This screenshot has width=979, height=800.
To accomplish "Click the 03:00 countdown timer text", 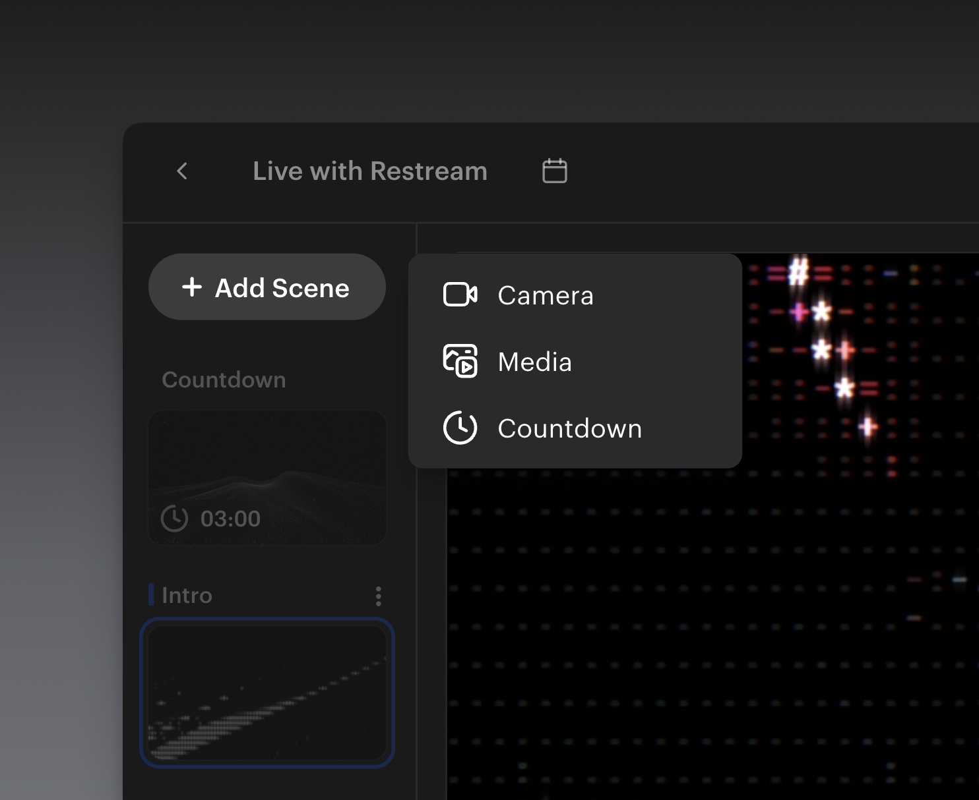I will 230,519.
